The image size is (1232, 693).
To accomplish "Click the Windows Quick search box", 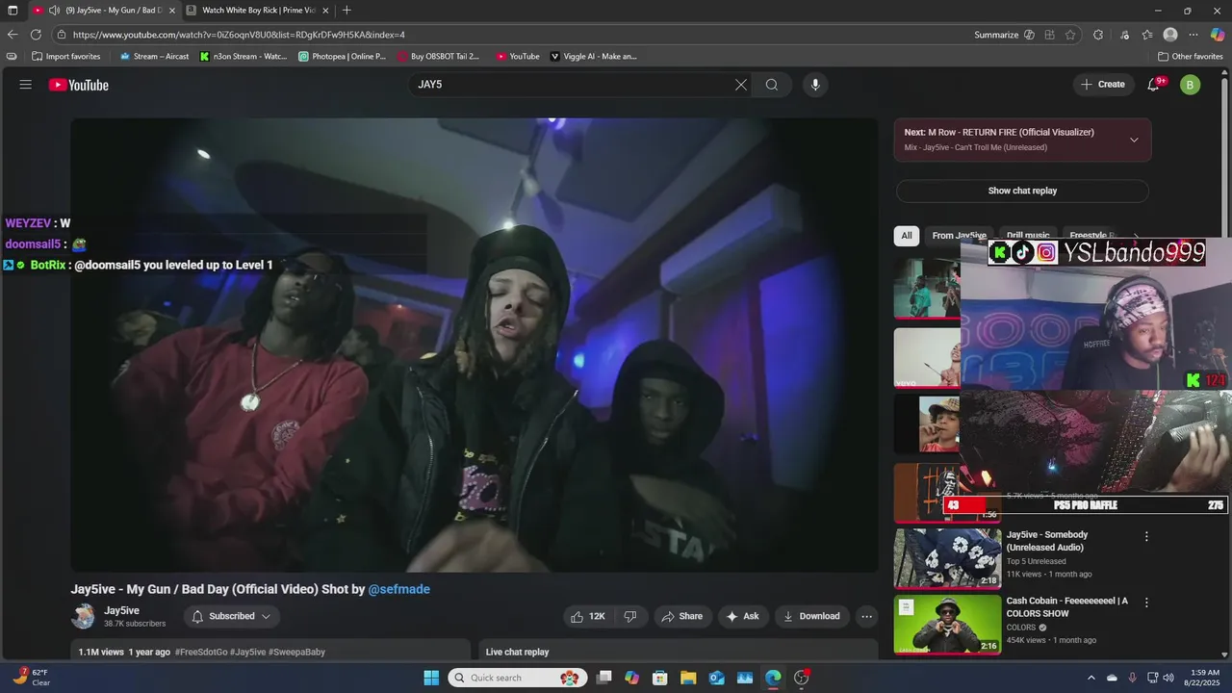I will click(517, 678).
